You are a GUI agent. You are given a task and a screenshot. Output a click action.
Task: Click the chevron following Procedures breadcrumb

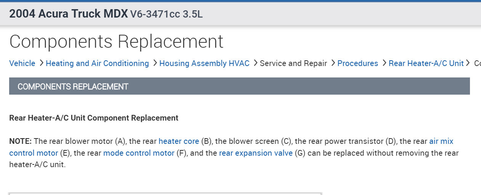pyautogui.click(x=384, y=63)
